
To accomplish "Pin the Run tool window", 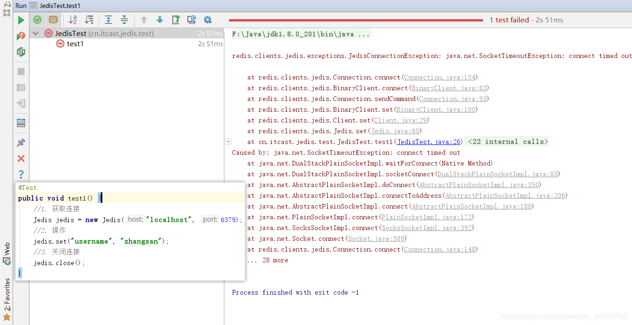I will point(21,142).
